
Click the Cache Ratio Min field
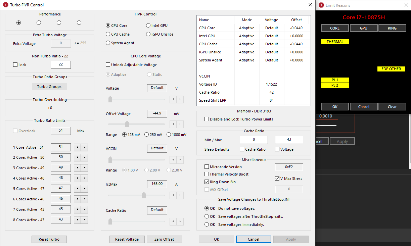tap(254, 140)
